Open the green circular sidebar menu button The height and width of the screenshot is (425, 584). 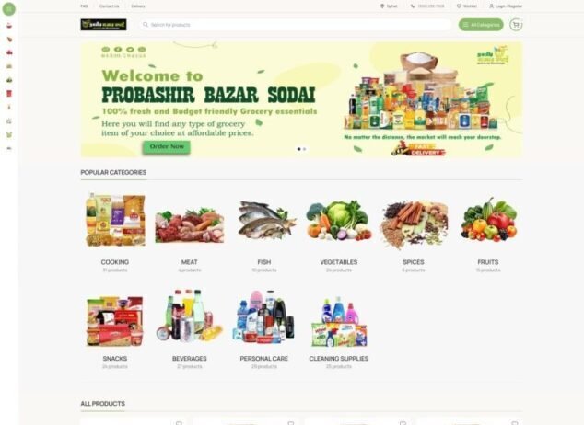tap(9, 9)
